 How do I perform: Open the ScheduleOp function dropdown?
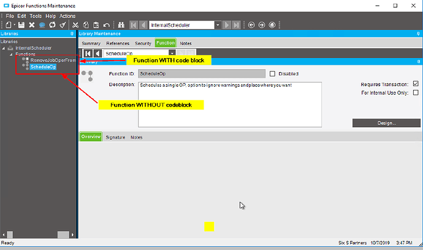[x=172, y=53]
